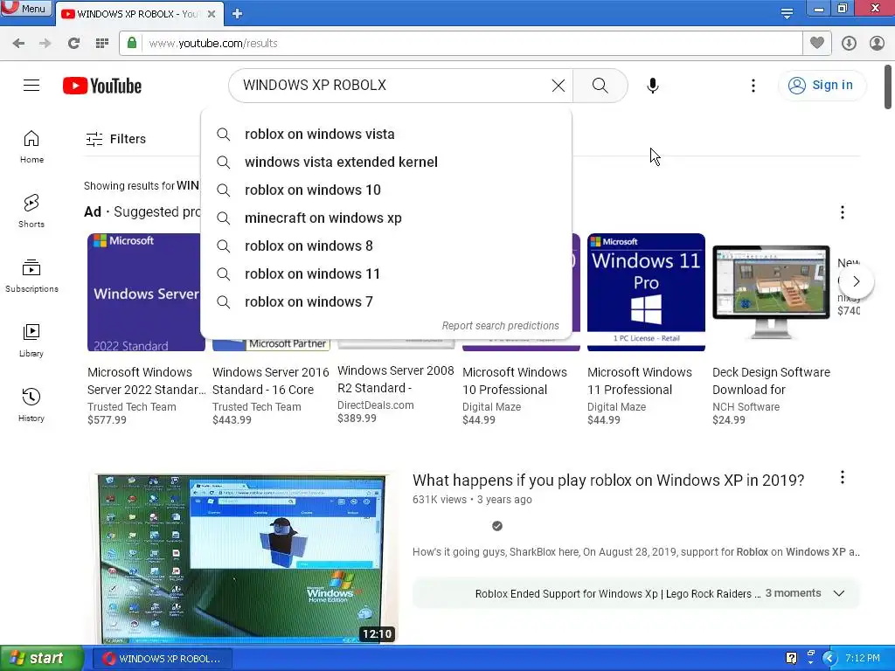Clear the search query with X

pyautogui.click(x=559, y=86)
